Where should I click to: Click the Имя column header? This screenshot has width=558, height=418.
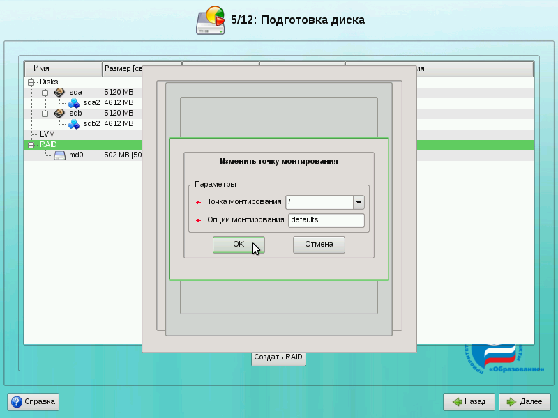click(x=63, y=69)
